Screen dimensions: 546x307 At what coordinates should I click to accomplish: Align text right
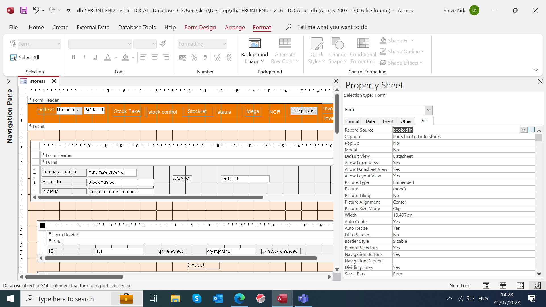[x=166, y=57]
